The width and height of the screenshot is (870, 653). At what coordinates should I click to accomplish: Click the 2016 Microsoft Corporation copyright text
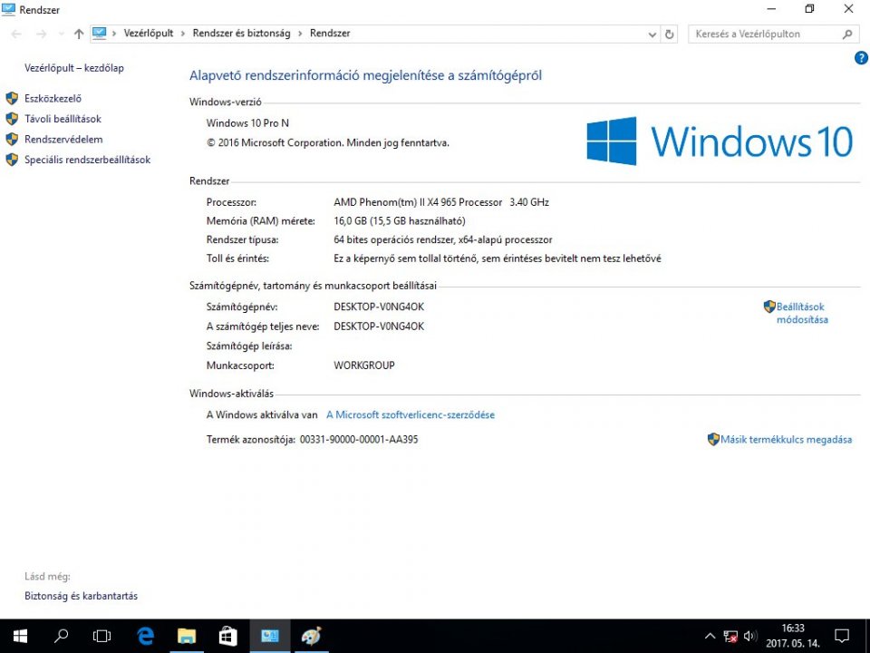click(x=328, y=143)
